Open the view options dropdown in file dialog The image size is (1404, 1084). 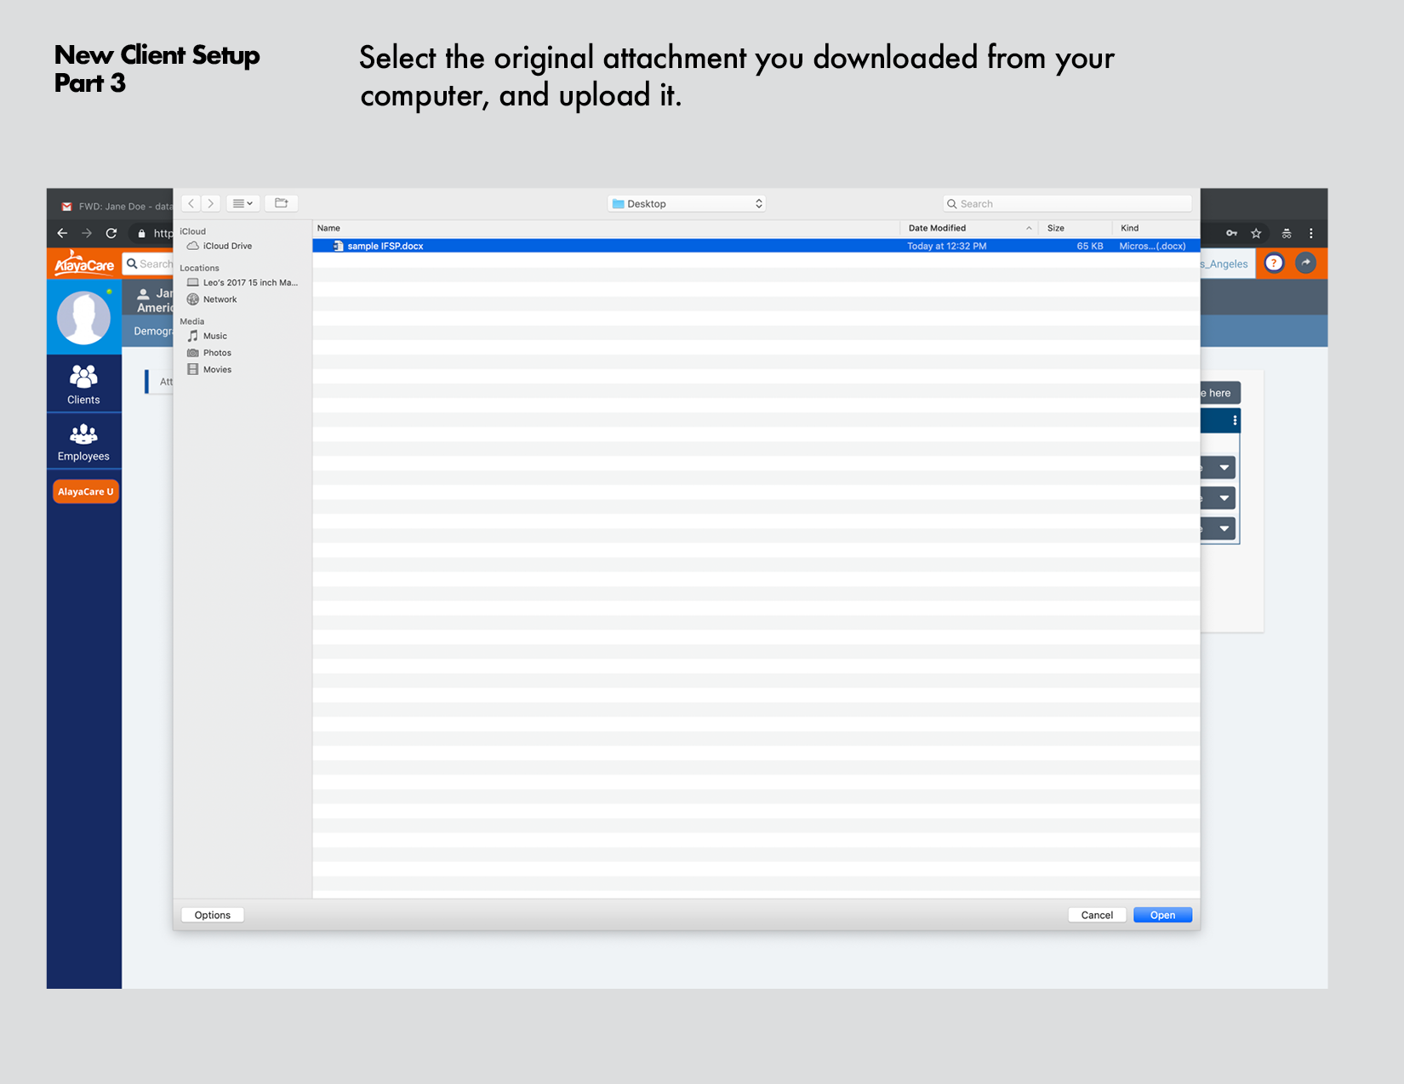tap(243, 203)
